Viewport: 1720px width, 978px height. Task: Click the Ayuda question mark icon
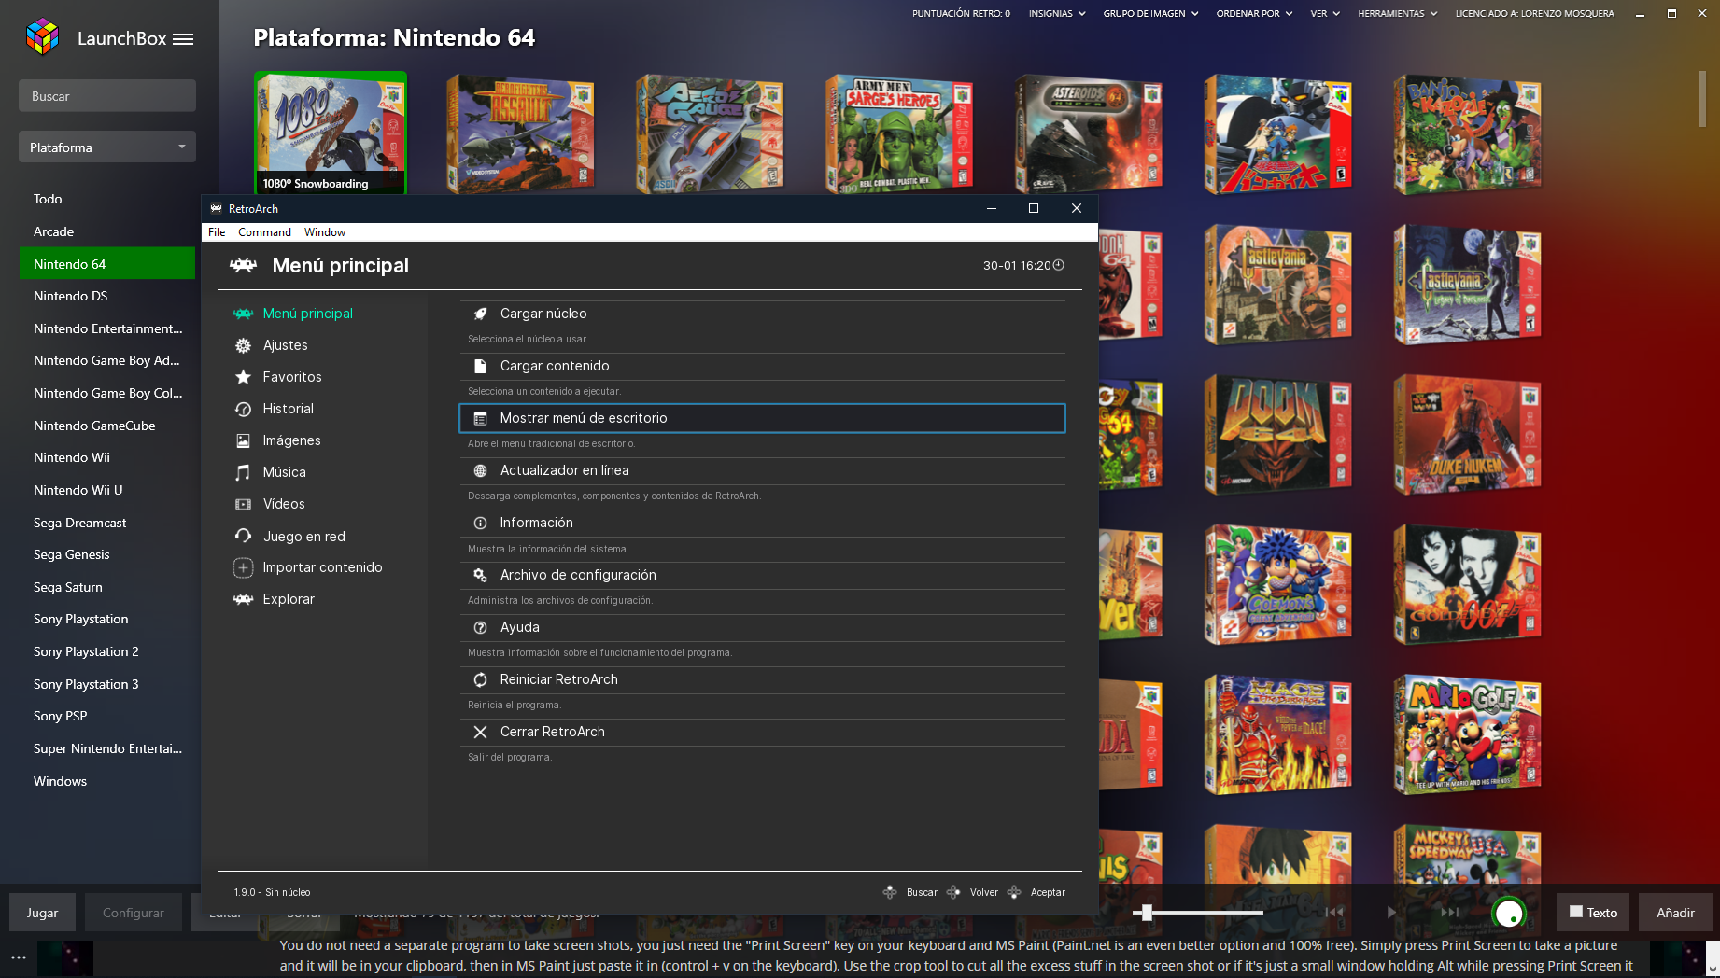point(480,627)
